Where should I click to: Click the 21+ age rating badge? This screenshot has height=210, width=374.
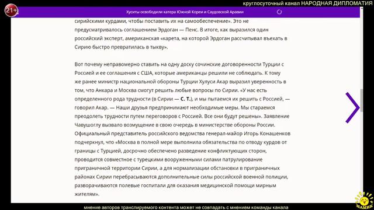click(x=11, y=10)
